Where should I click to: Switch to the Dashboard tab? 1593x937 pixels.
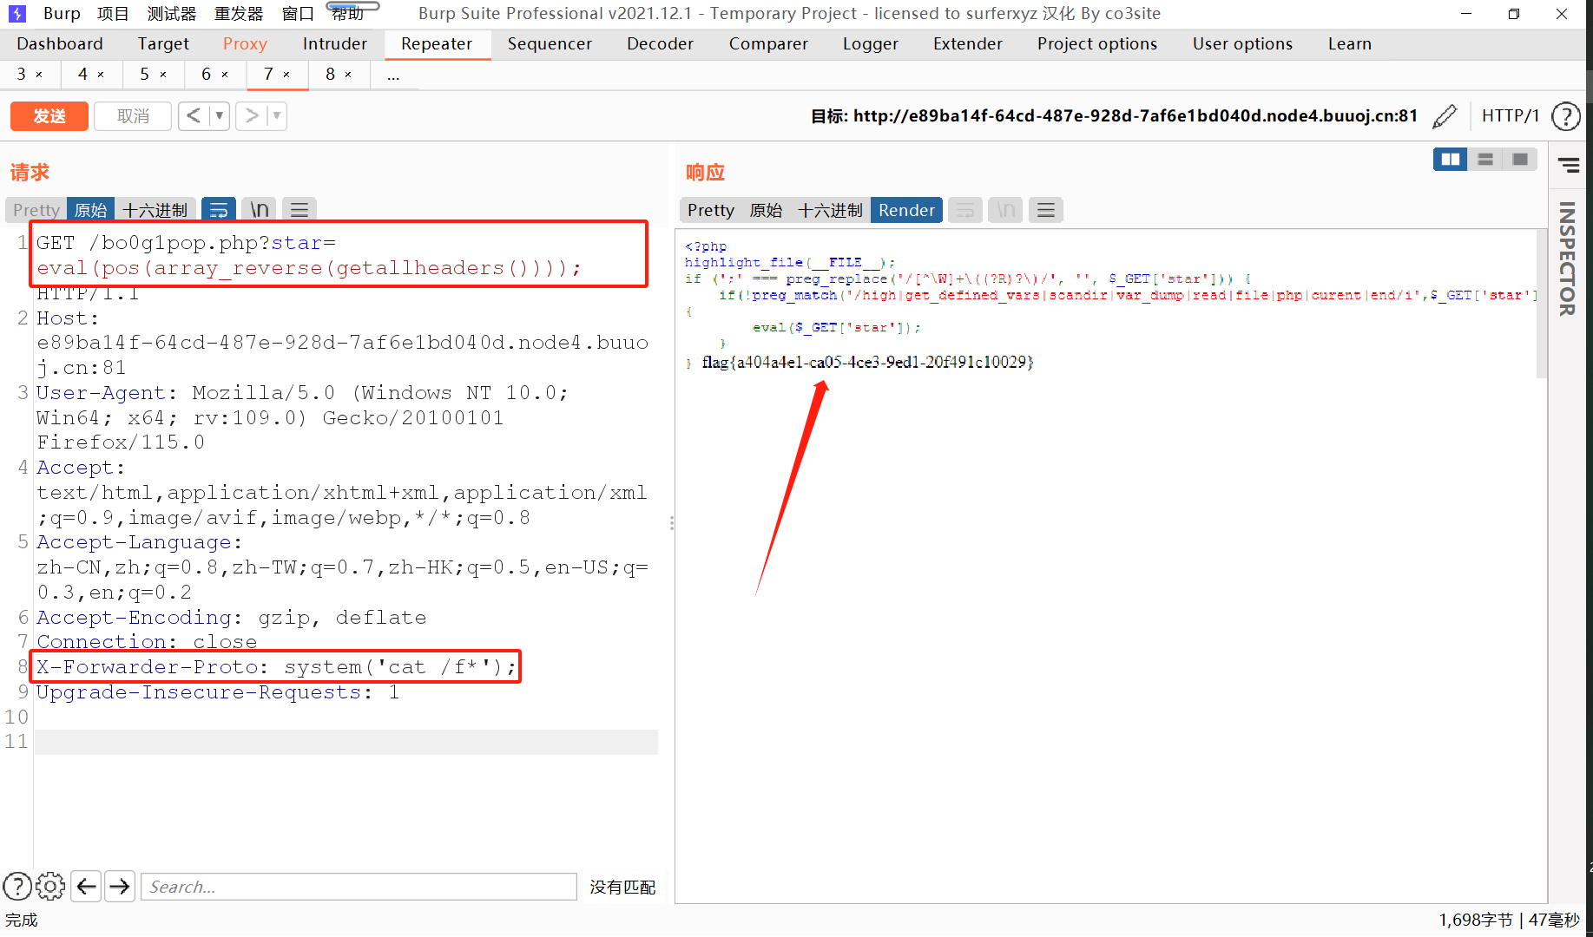(x=60, y=43)
